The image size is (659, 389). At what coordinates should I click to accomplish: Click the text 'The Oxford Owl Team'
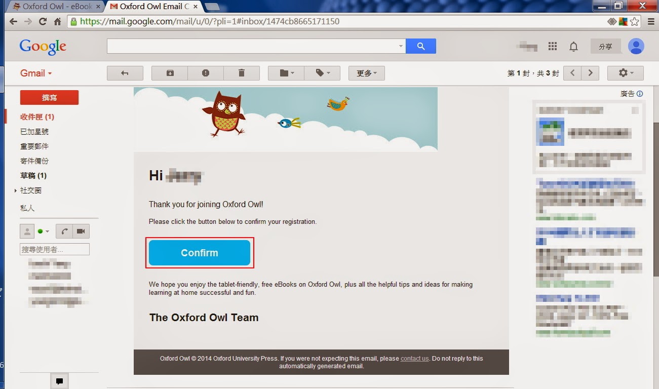tap(204, 318)
